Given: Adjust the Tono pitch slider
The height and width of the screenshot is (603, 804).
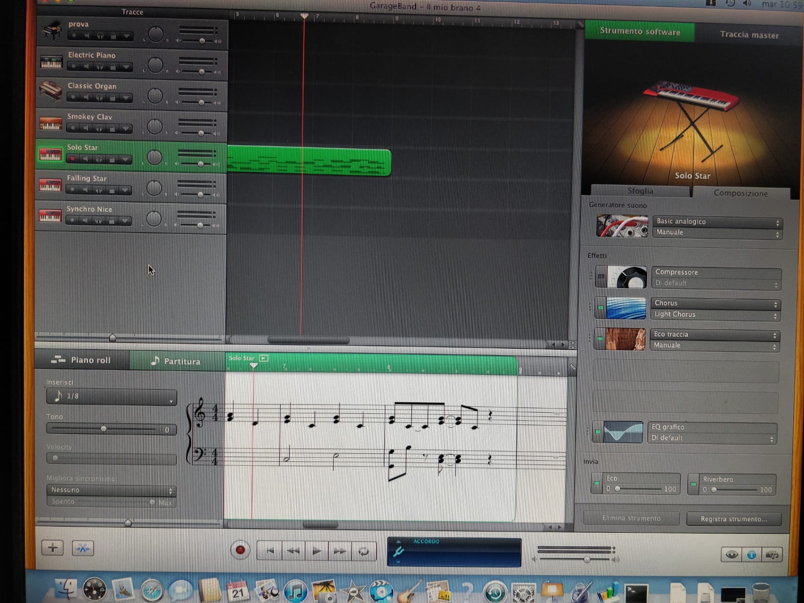Looking at the screenshot, I should tap(104, 429).
